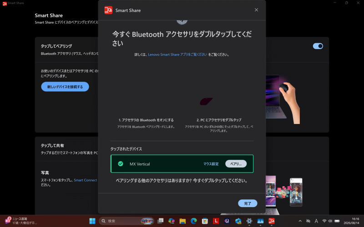This screenshot has height=227, width=364.
Task: Open the blue picture-like app icon after Settings gear
Action: click(260, 221)
